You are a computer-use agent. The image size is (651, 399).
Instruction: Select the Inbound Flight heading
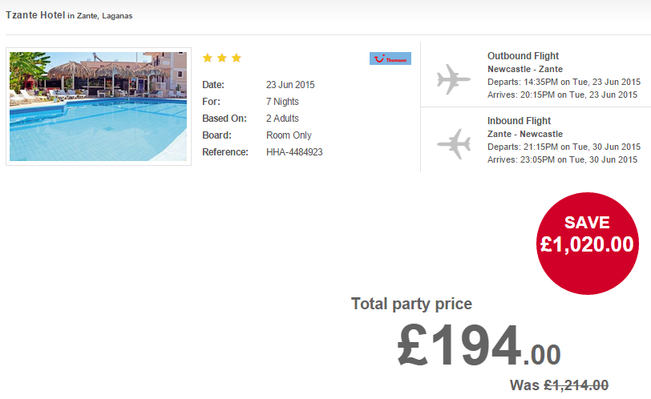(519, 121)
